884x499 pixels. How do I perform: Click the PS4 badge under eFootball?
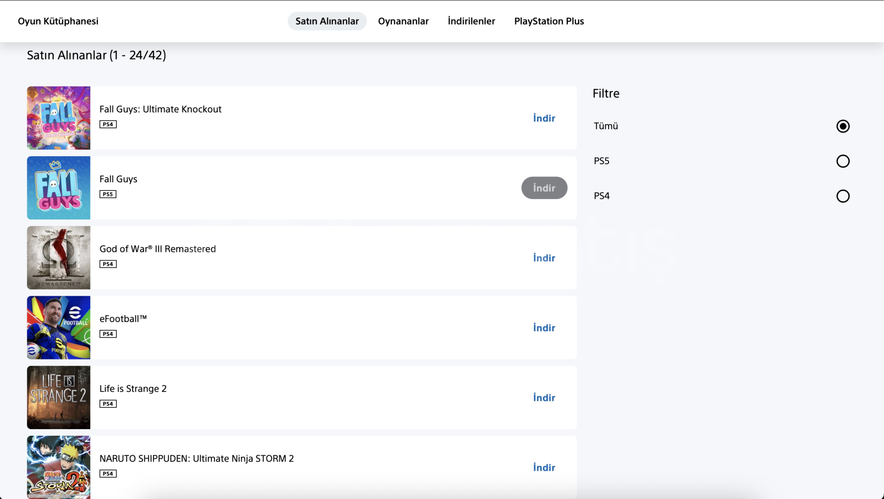click(x=108, y=334)
